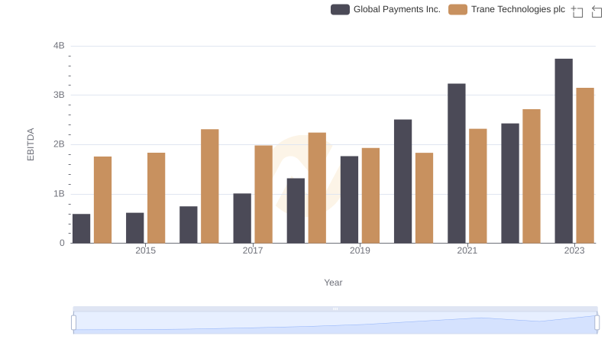Click the y-axis label 2B

(x=59, y=144)
